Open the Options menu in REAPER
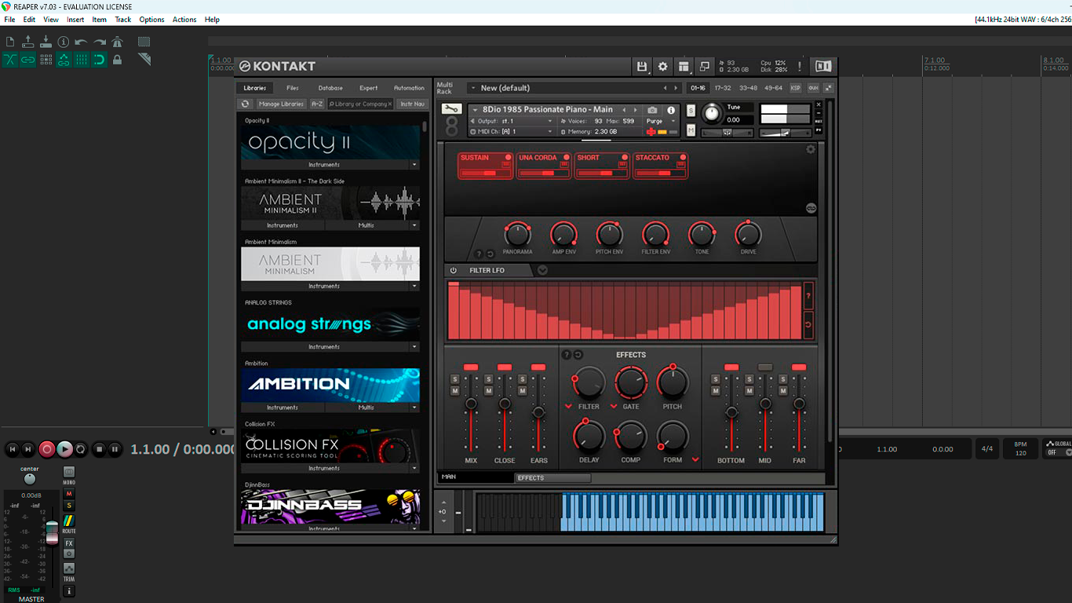Screen dimensions: 1072x603 tap(151, 20)
